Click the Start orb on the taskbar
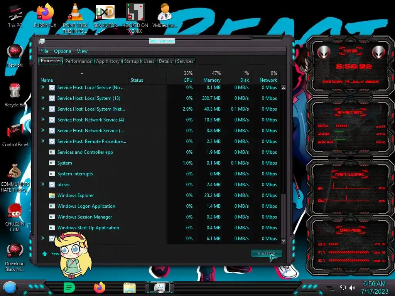This screenshot has height=296, width=395. point(10,288)
